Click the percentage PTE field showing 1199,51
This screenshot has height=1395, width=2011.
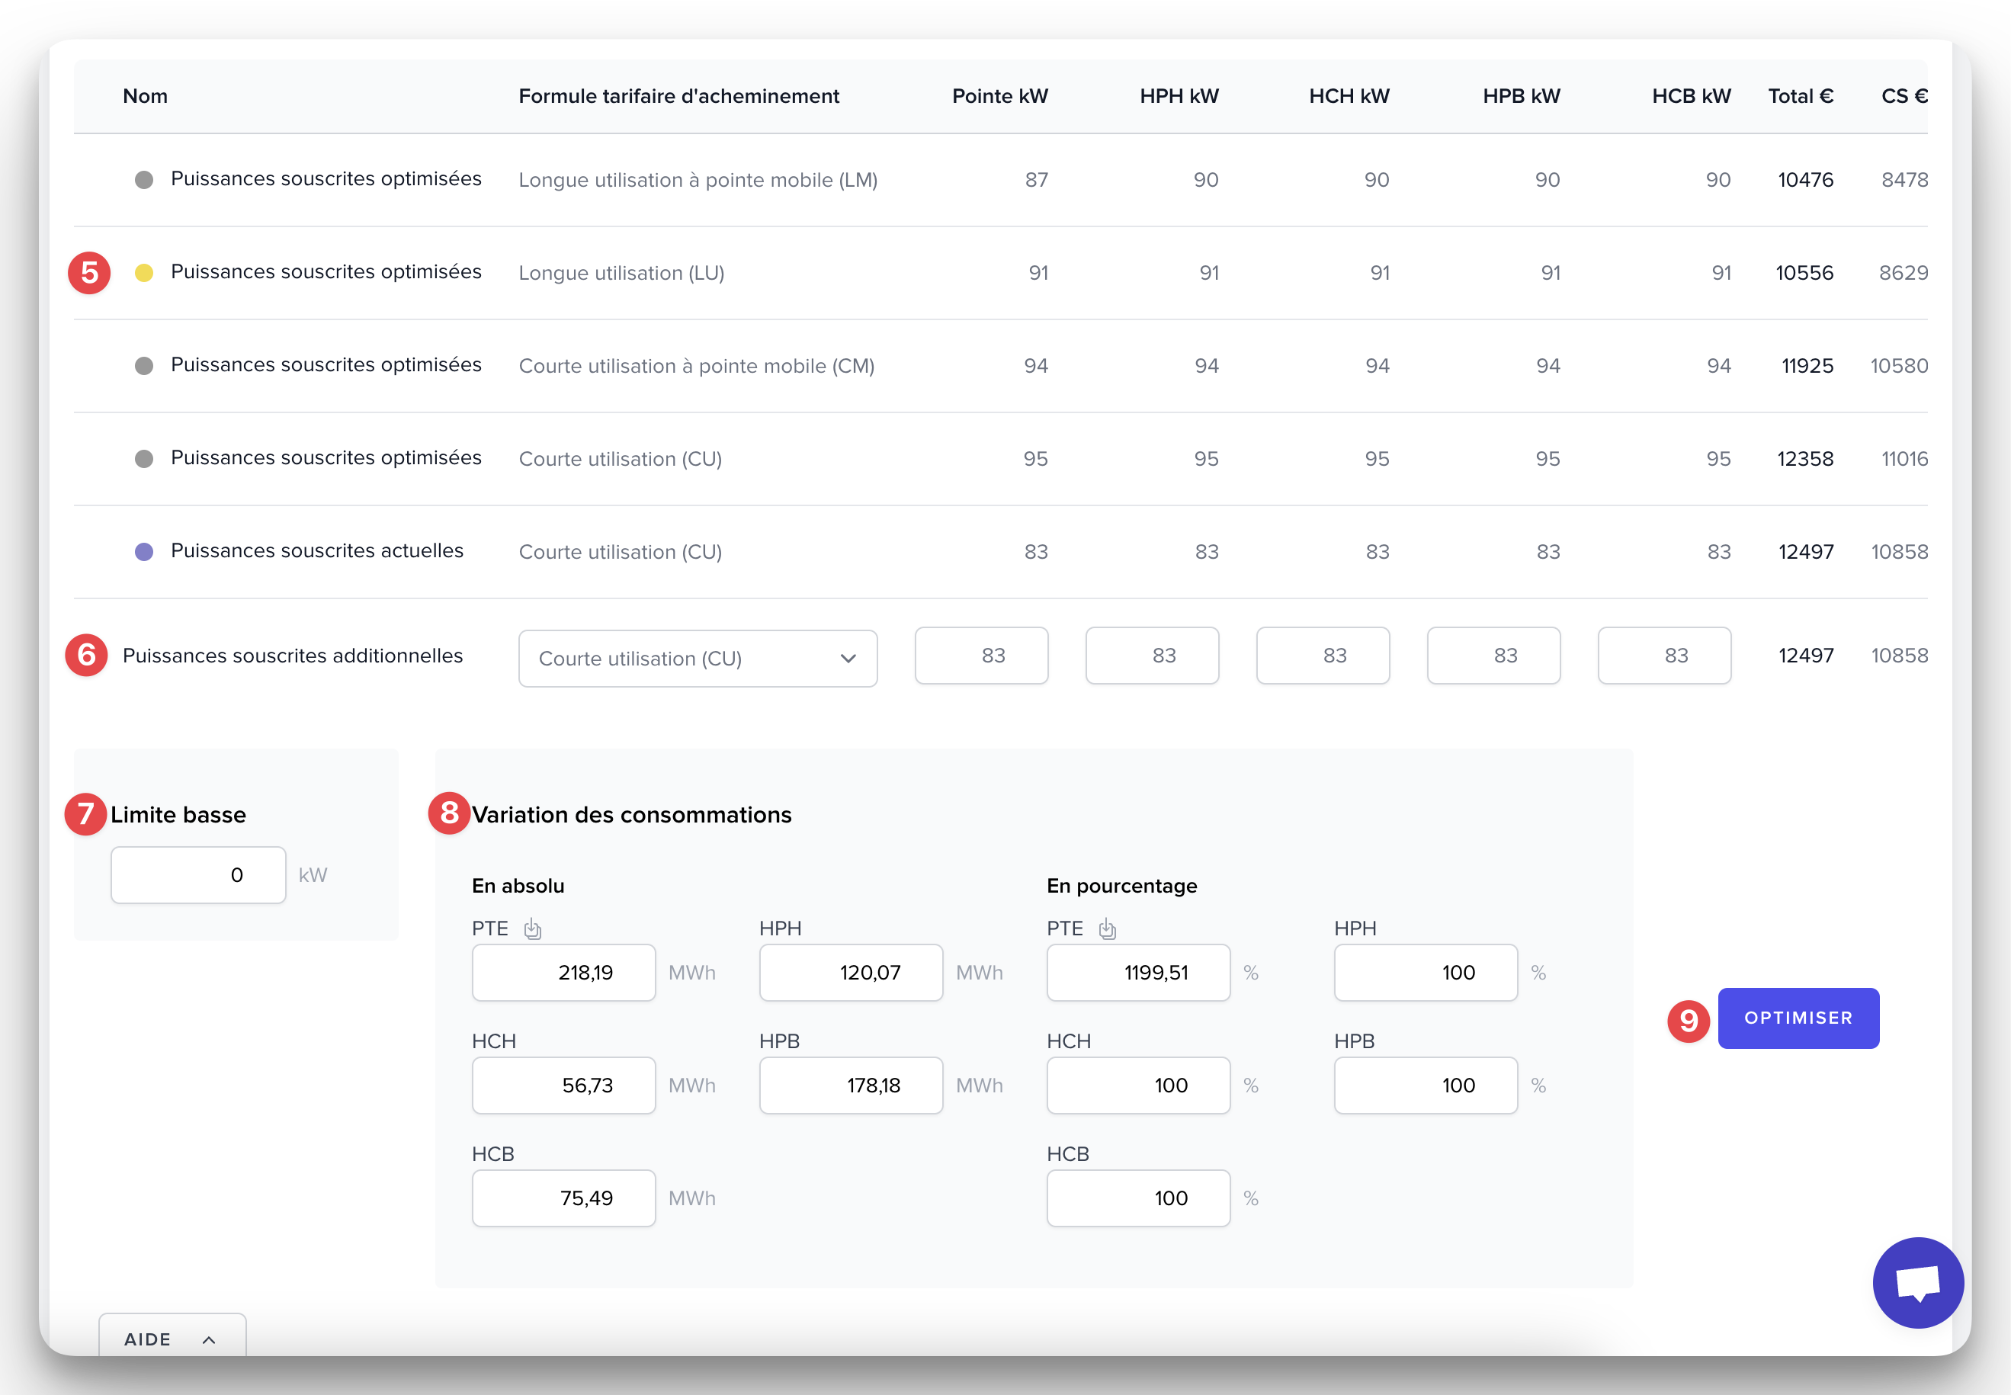[1138, 972]
